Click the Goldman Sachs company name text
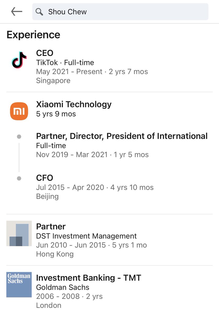The height and width of the screenshot is (314, 219). pyautogui.click(x=63, y=287)
